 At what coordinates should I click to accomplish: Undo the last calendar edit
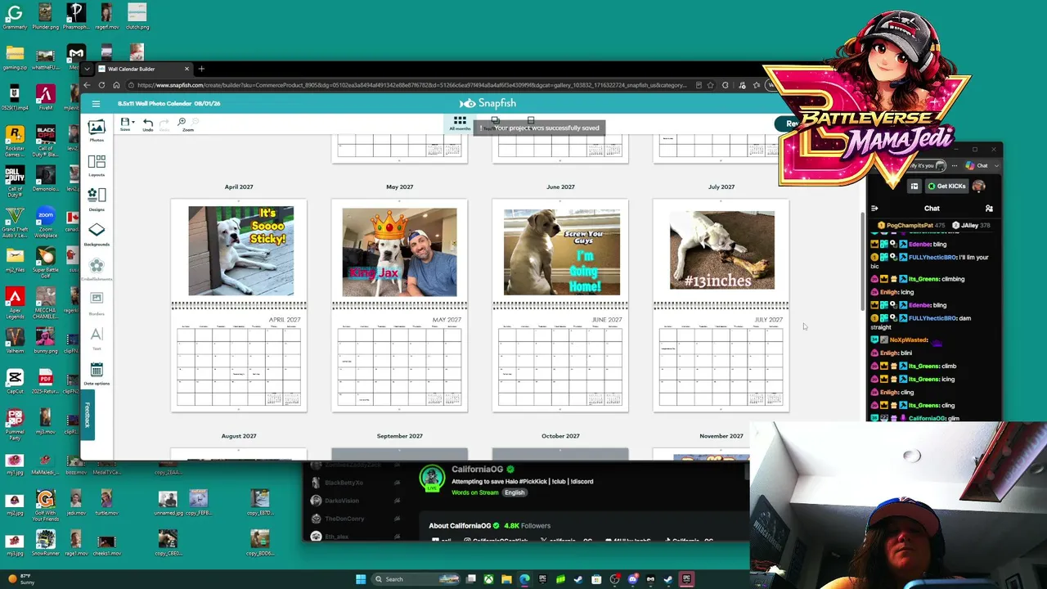pyautogui.click(x=148, y=124)
